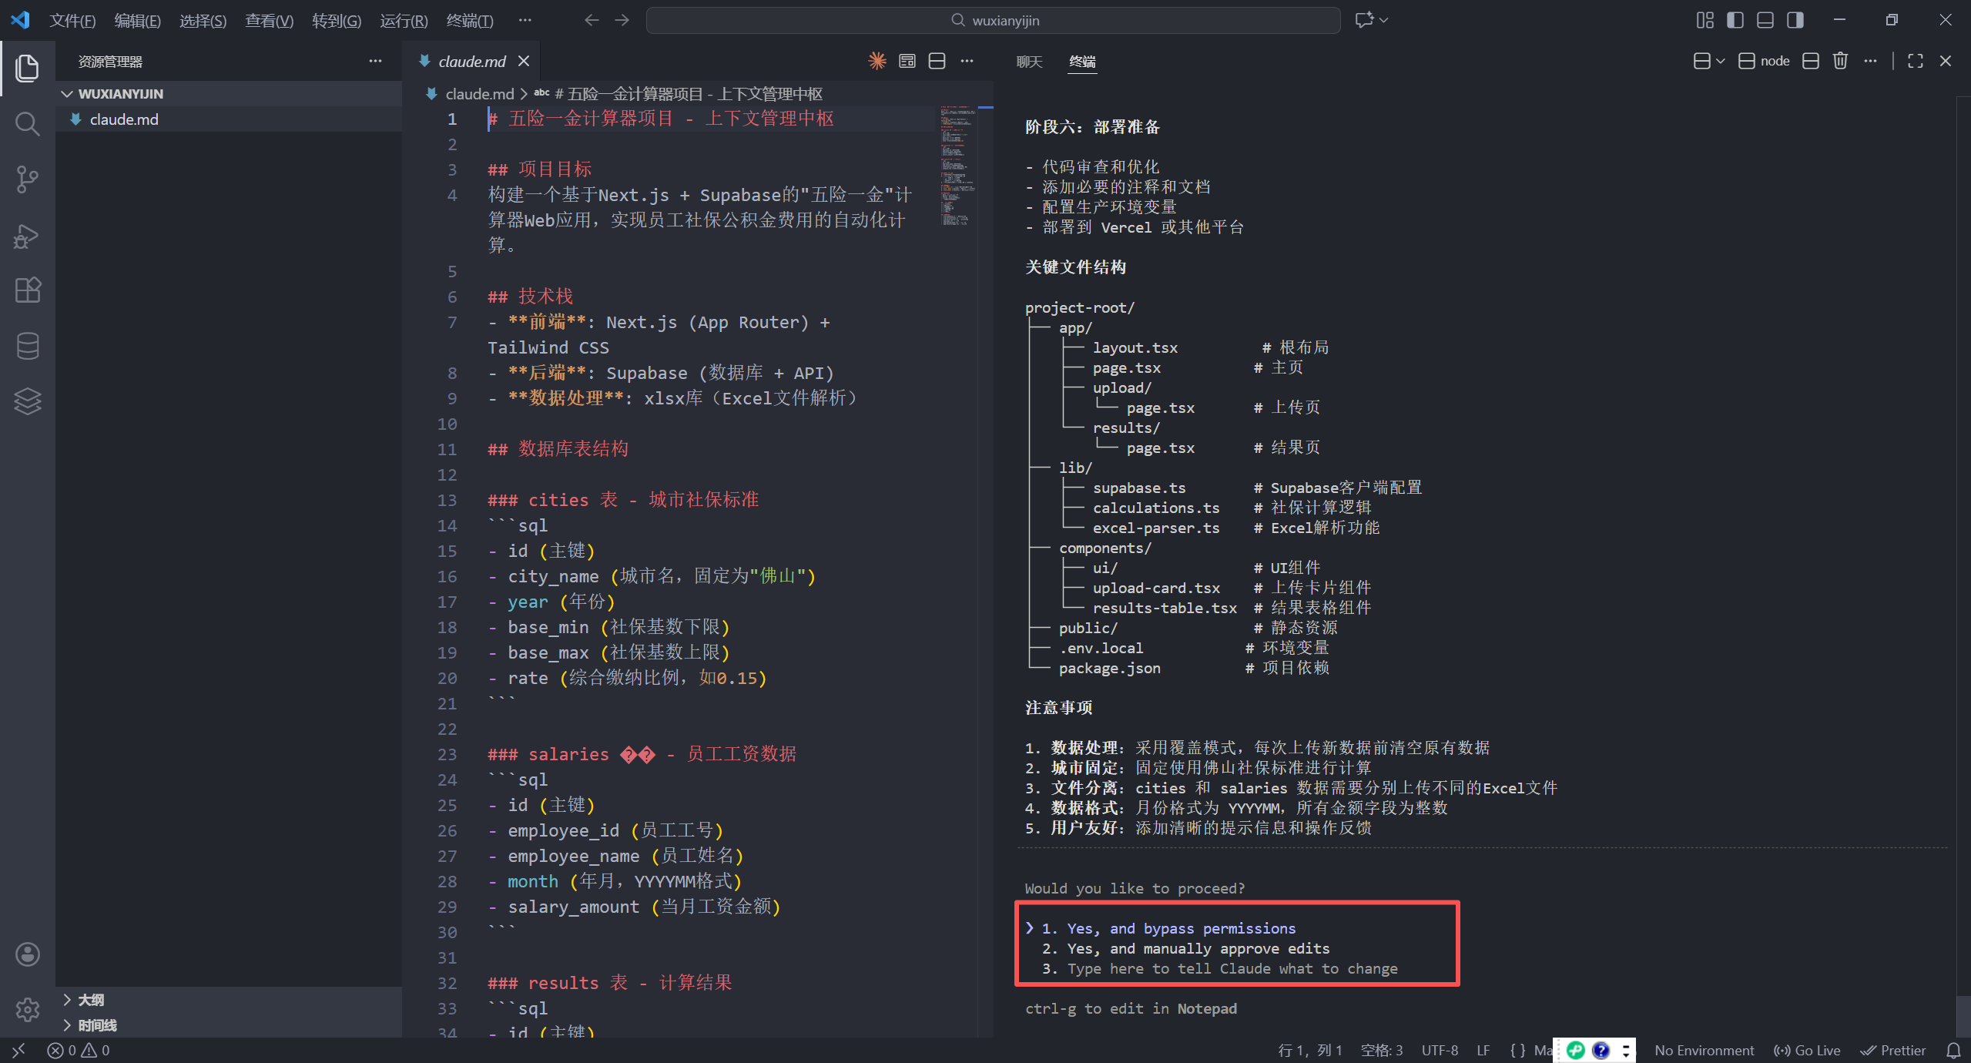
Task: Go forward using the navigation arrow
Action: (x=622, y=20)
